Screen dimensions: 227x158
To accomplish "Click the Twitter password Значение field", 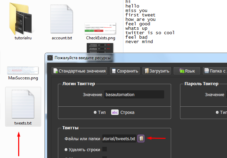I will [x=226, y=94].
